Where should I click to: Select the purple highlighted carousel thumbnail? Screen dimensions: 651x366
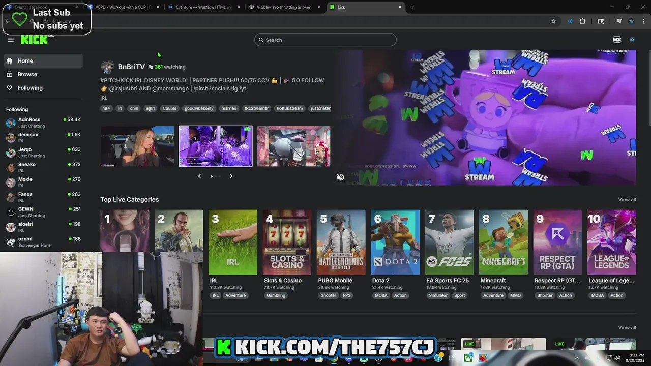pyautogui.click(x=216, y=146)
